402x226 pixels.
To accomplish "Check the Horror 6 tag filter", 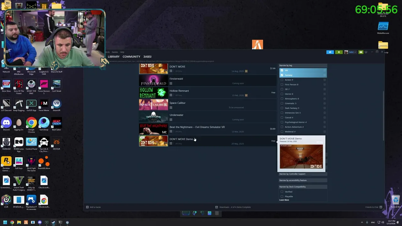I will (282, 94).
